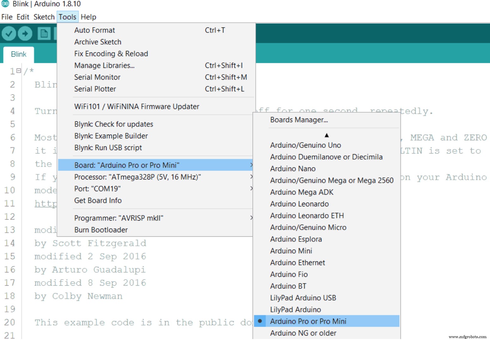Screen dimensions: 490x340
Task: Open the Serial Monitor
Action: point(97,77)
